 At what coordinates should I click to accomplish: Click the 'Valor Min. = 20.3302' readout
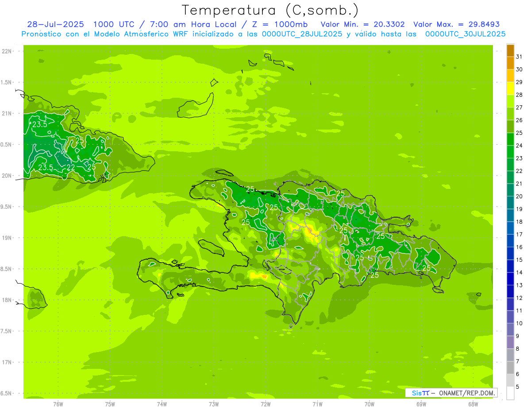(x=362, y=24)
